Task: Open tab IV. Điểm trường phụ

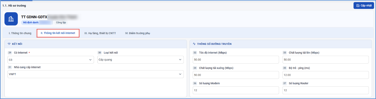Action: click(137, 33)
